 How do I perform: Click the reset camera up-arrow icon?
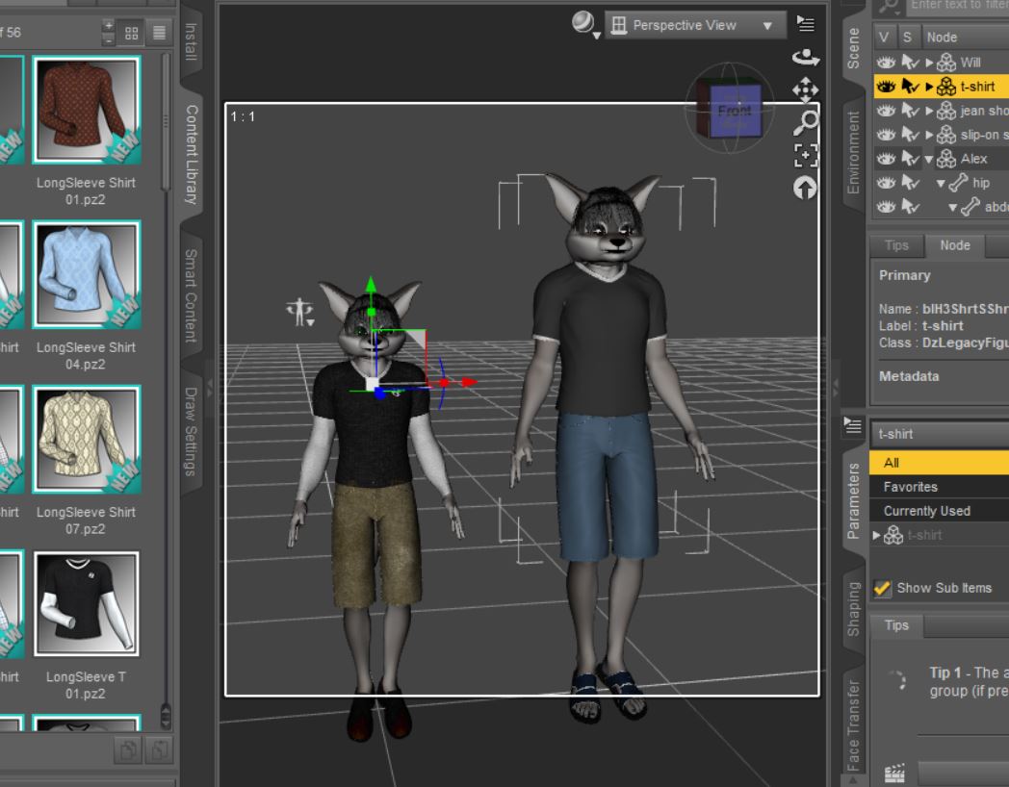[x=805, y=188]
